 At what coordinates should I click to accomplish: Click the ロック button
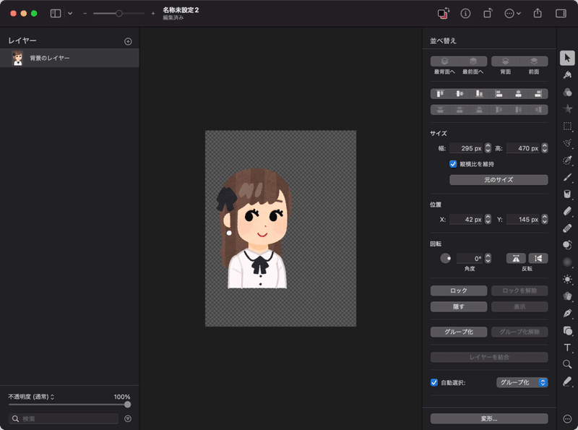(459, 291)
